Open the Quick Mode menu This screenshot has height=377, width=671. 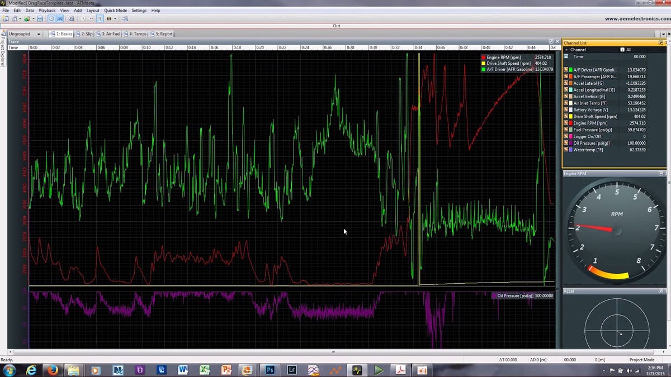(x=115, y=11)
